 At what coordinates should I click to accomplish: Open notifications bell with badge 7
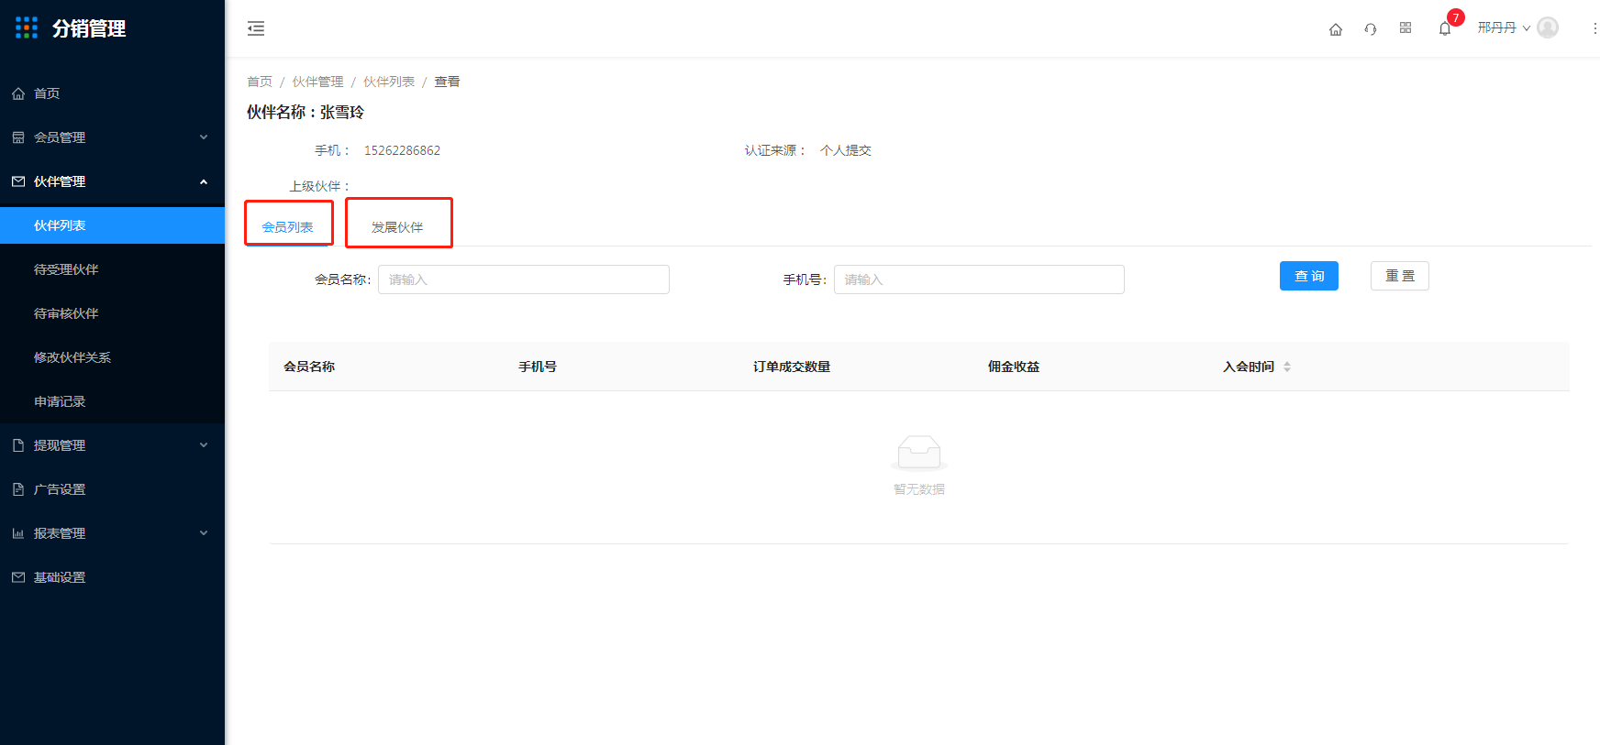click(1445, 28)
